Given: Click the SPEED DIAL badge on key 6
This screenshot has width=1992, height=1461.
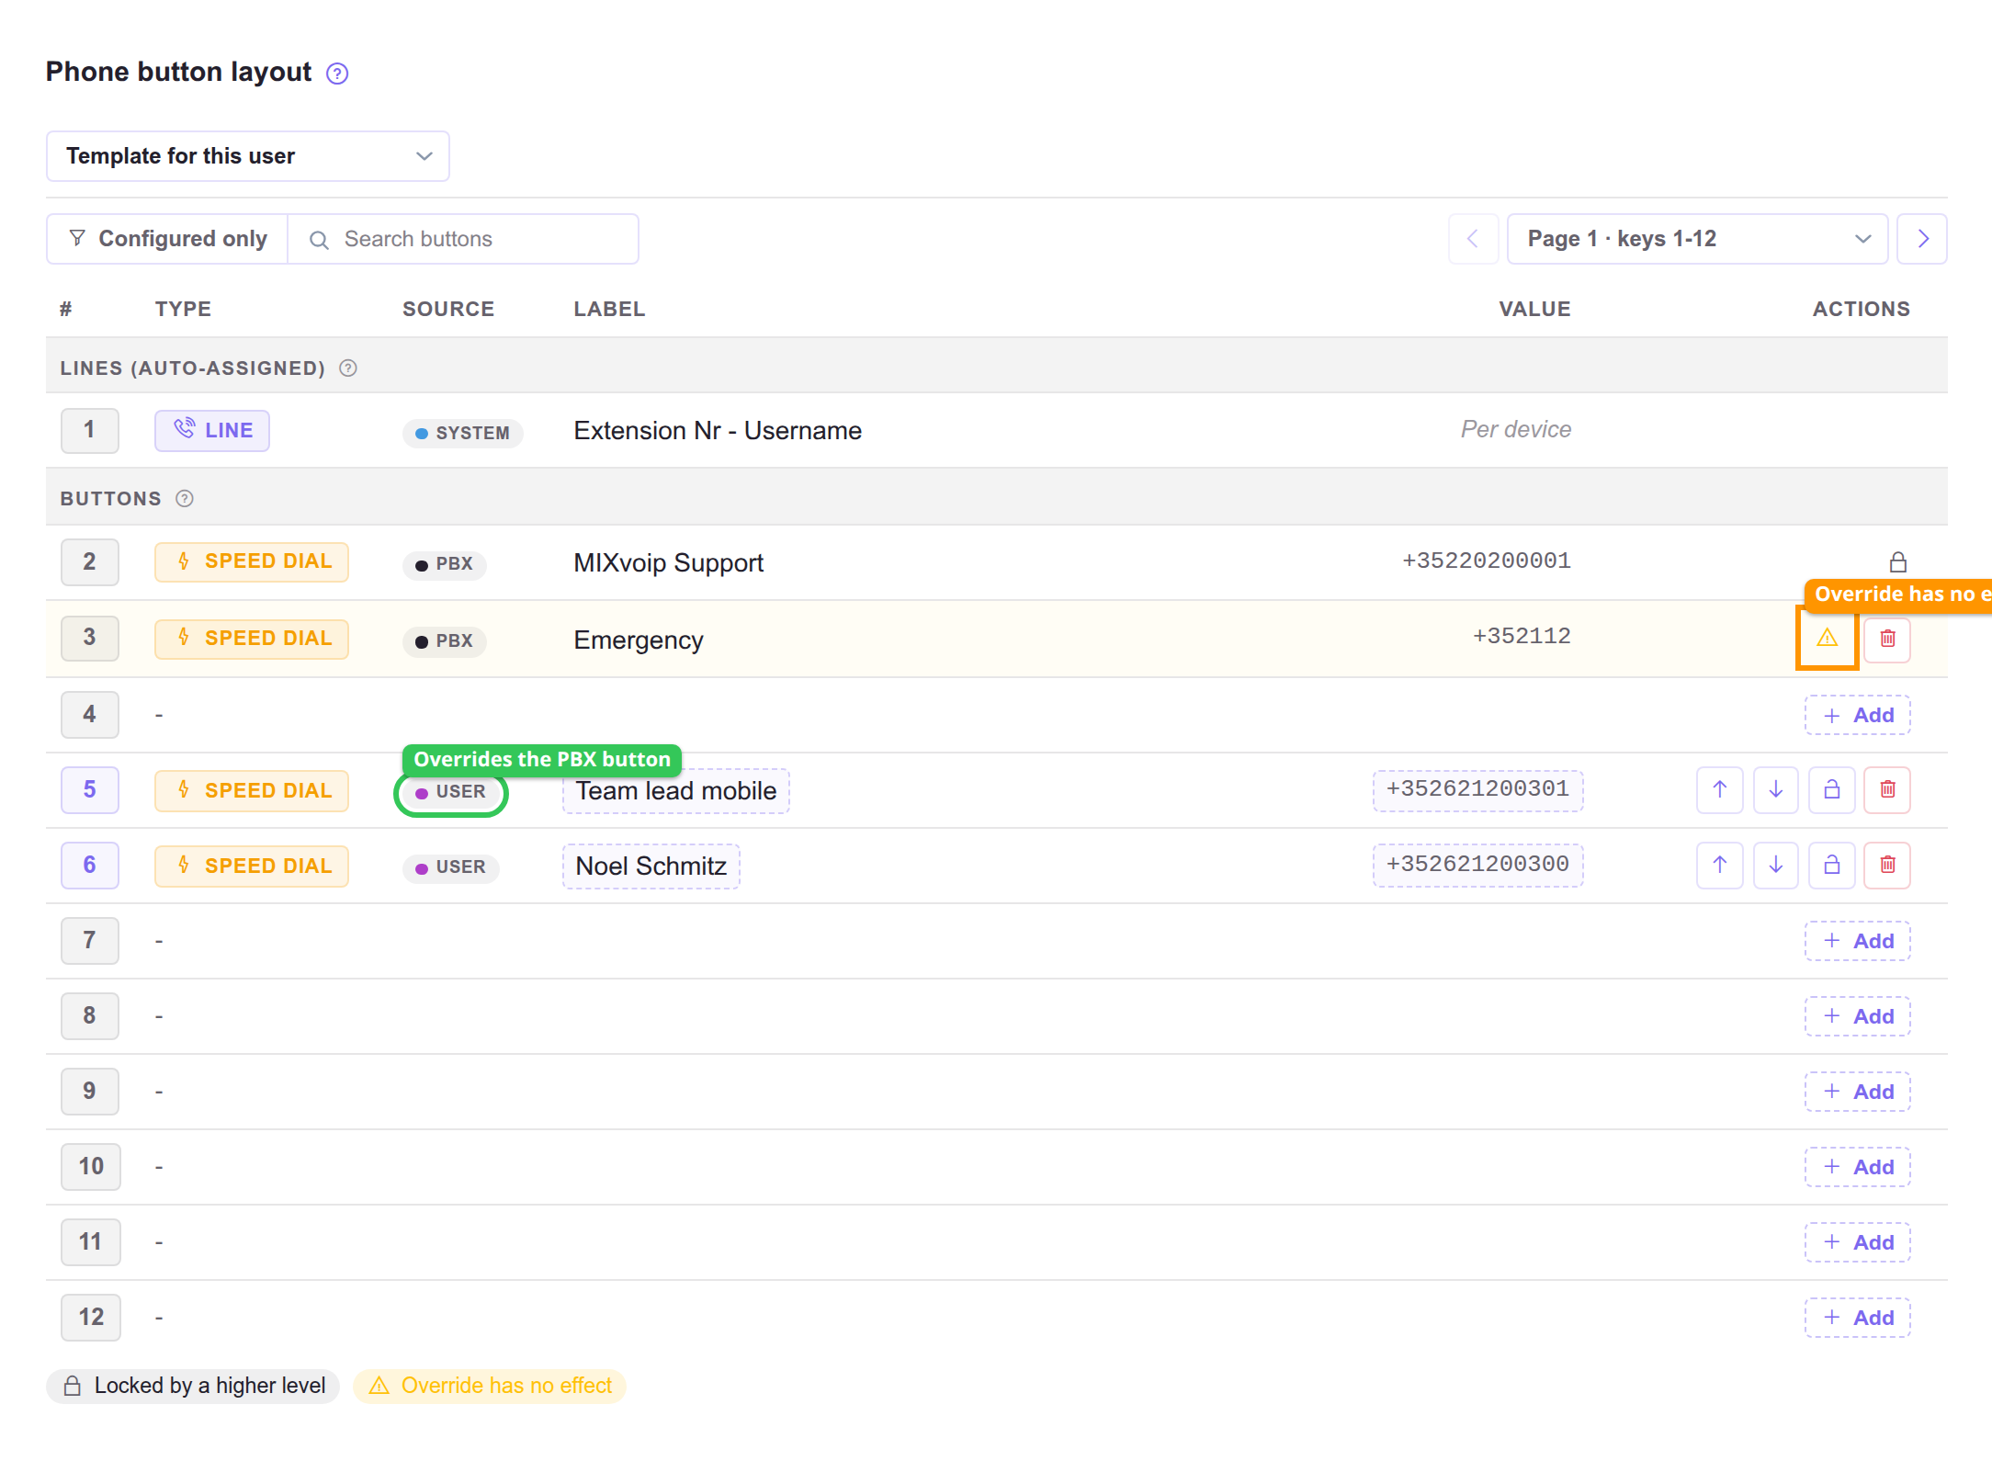Looking at the screenshot, I should (252, 866).
